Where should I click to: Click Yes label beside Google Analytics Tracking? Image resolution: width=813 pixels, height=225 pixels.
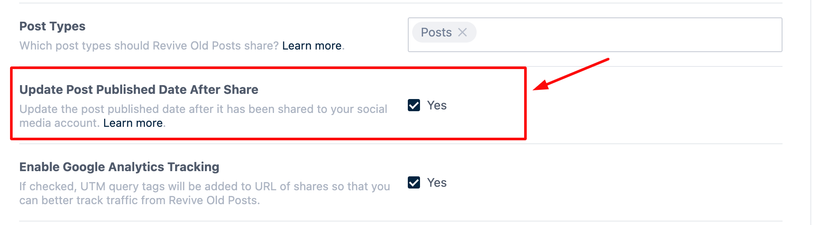[437, 183]
